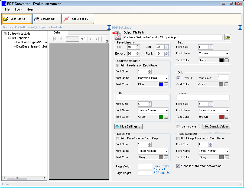Pick Date/Time text color via small button
The width and height of the screenshot is (244, 188).
166,157
